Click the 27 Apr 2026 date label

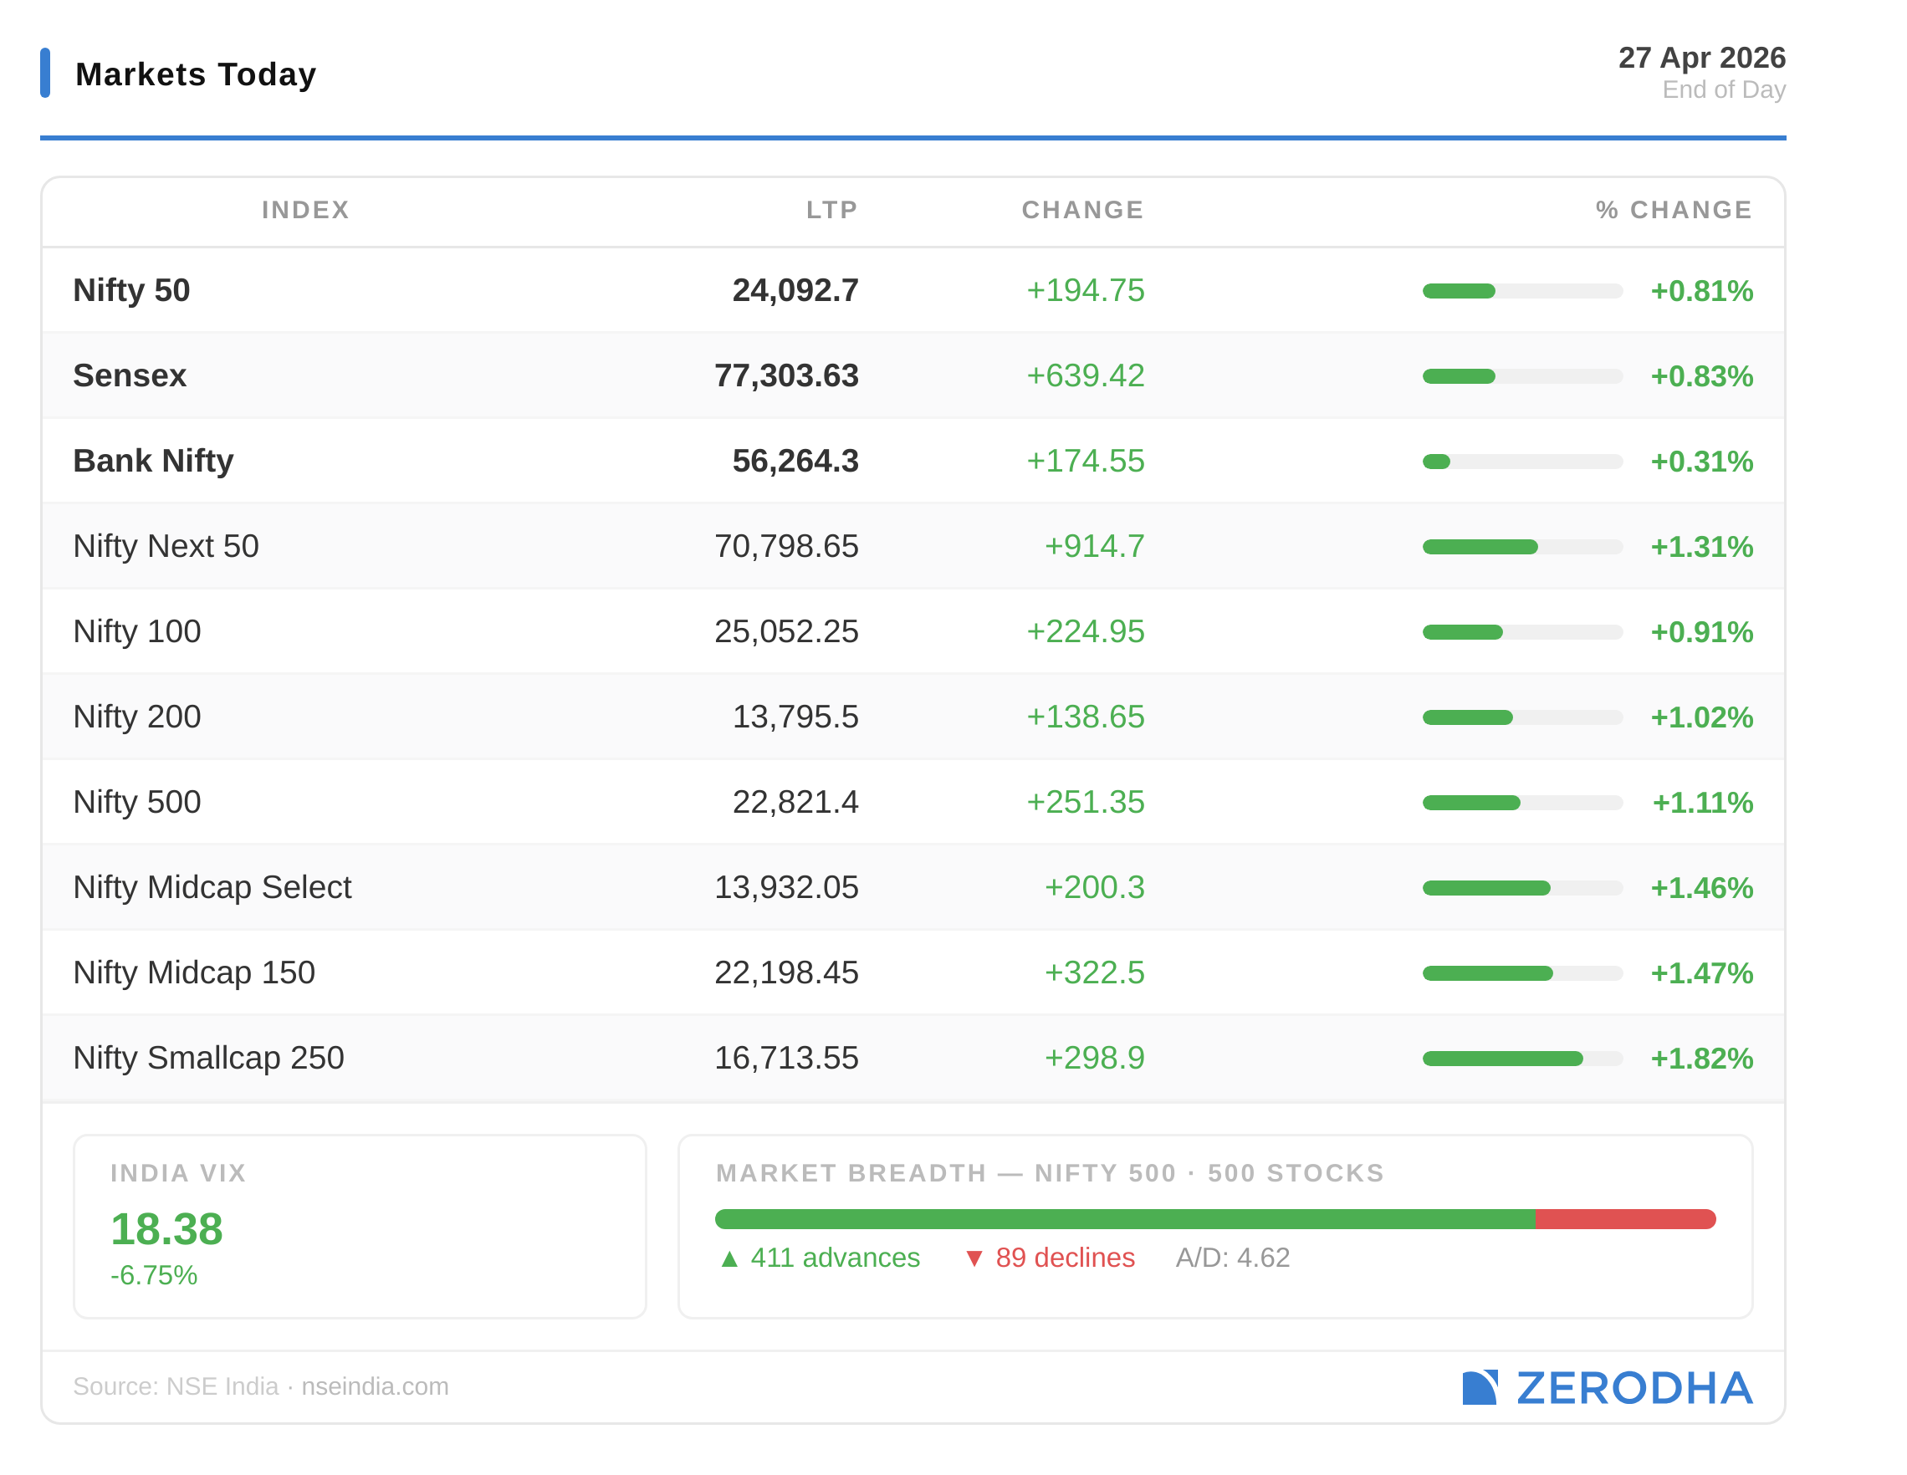pyautogui.click(x=1701, y=58)
